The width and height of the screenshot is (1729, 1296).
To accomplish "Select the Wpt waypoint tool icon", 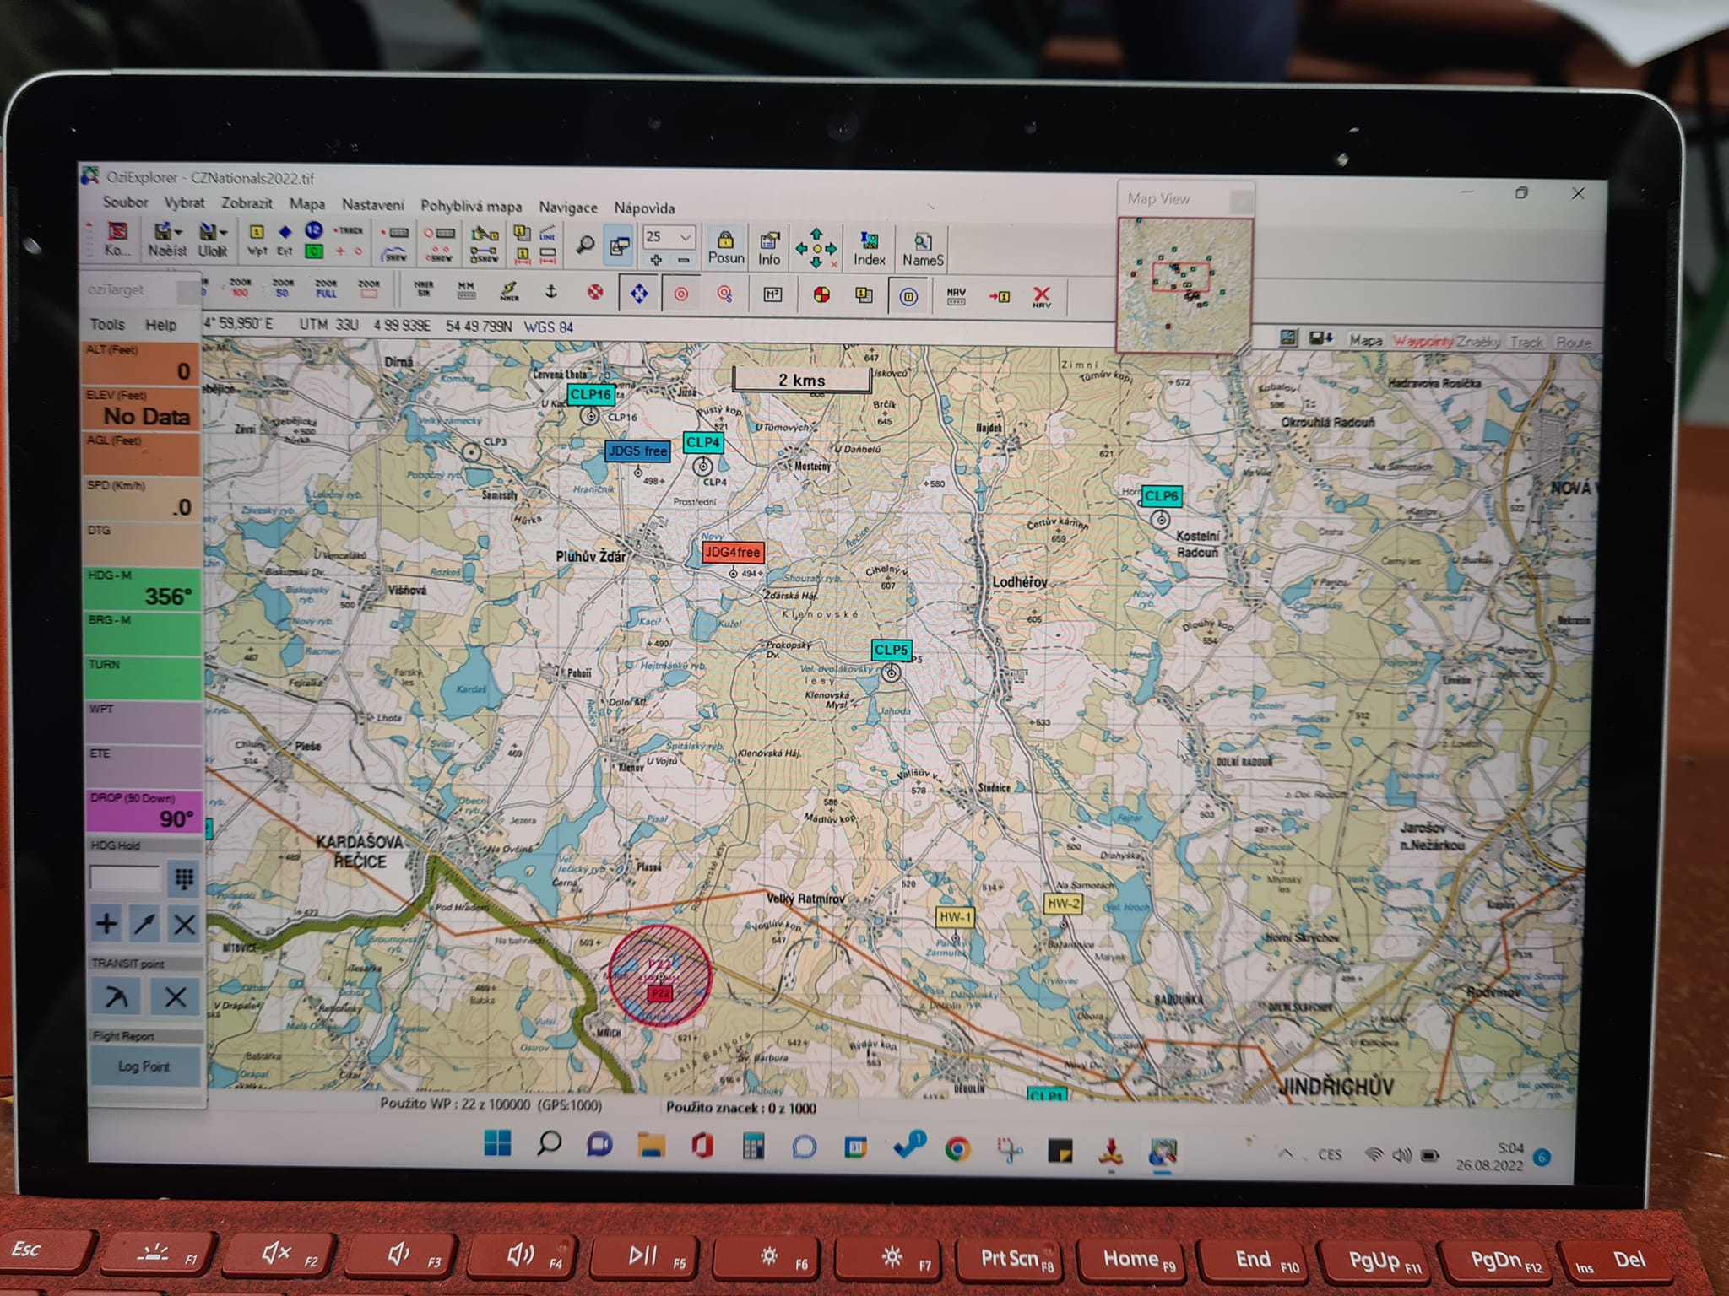I will coord(257,240).
